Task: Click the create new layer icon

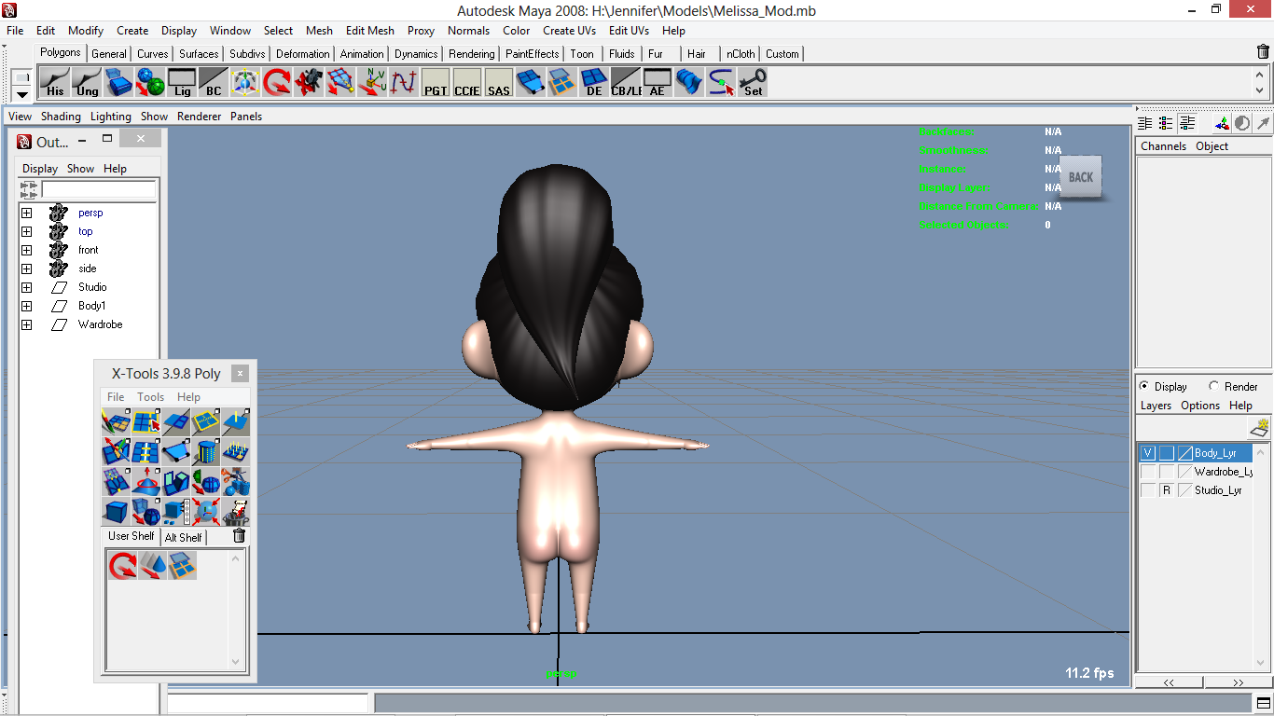Action: point(1259,428)
